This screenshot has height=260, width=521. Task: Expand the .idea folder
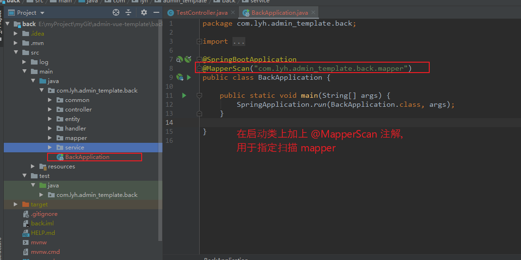pos(16,34)
